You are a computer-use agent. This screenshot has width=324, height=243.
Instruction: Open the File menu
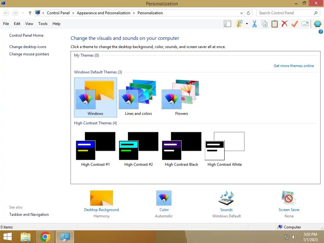click(6, 23)
